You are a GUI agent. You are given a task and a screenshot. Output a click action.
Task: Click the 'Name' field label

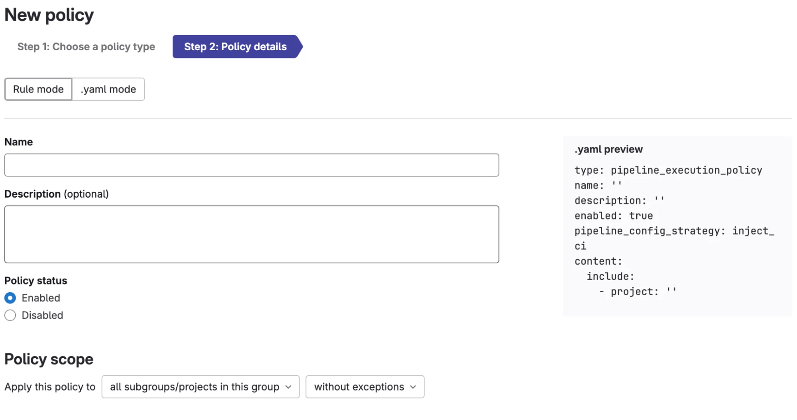19,142
